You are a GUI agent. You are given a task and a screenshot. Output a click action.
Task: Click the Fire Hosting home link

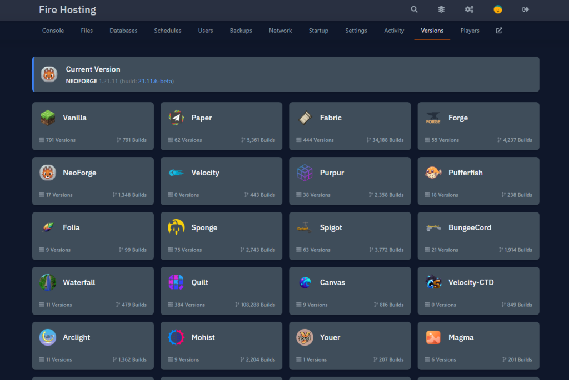click(67, 9)
